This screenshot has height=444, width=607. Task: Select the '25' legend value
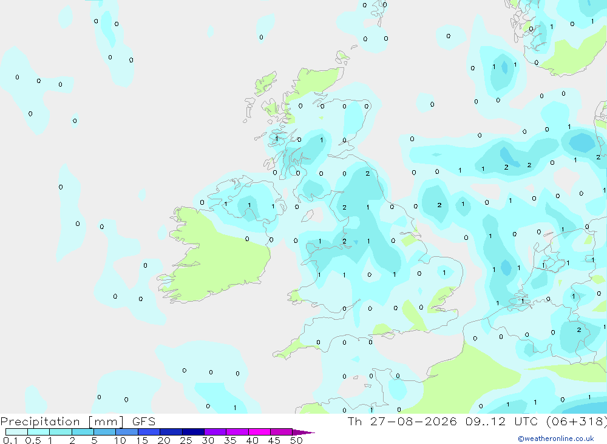(x=186, y=440)
